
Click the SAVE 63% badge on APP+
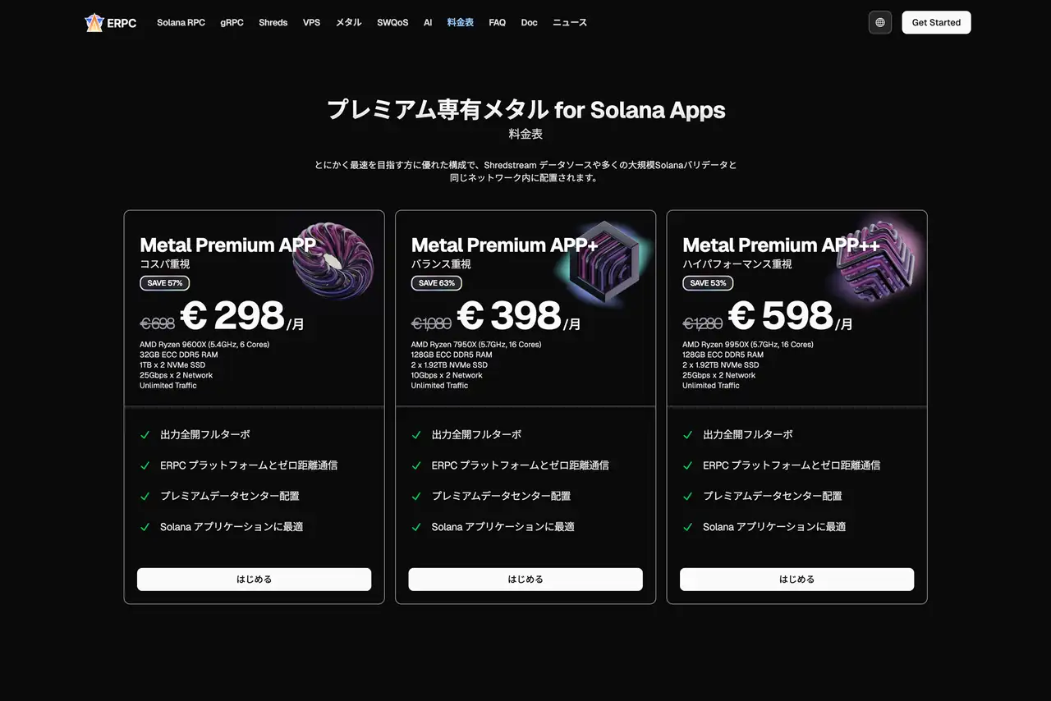click(436, 282)
